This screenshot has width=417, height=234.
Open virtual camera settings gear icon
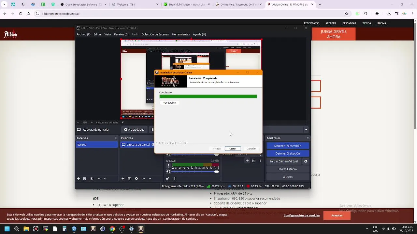[x=306, y=161]
